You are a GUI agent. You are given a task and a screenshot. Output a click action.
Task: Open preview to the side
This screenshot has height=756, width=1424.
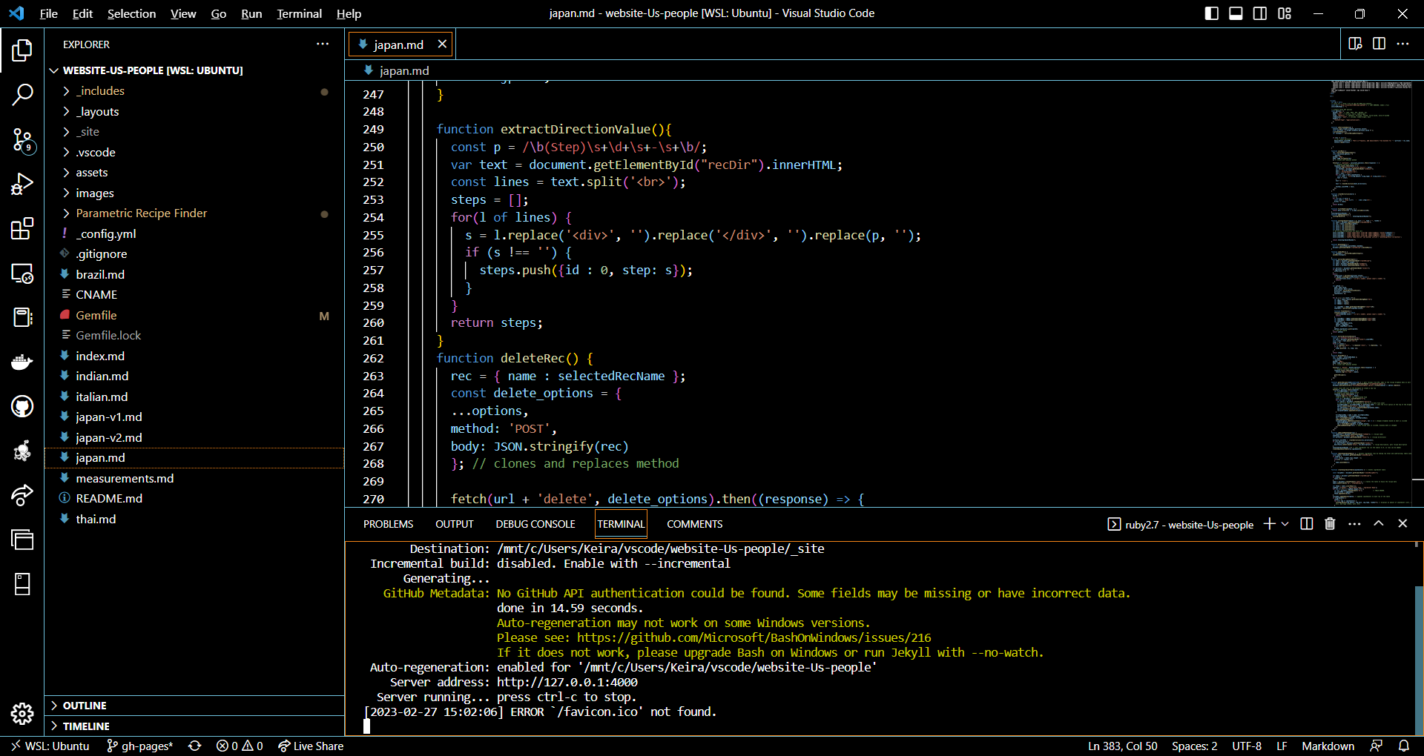[1355, 44]
